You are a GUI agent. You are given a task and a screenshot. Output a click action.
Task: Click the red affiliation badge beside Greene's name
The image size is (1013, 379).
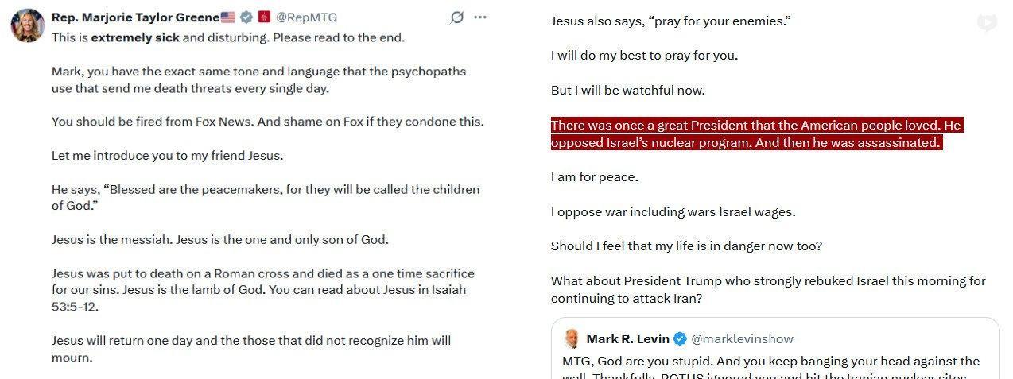coord(265,17)
